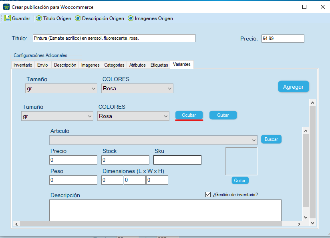Click the top Precio field showing 64.99
This screenshot has height=238, width=330.
point(283,39)
